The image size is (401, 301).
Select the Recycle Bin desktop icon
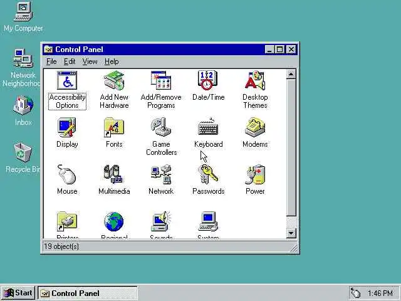23,152
